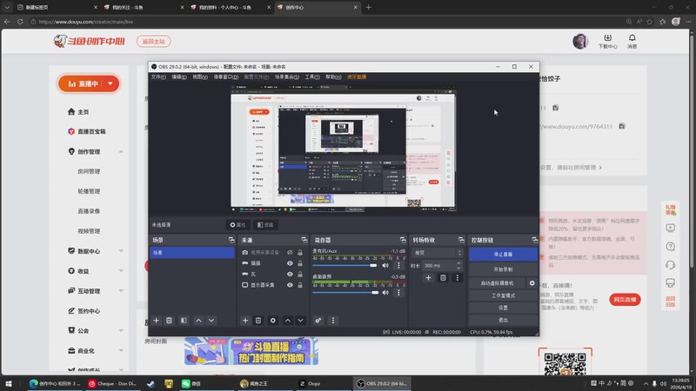This screenshot has width=696, height=391.
Task: Hide the display capture source eye icon
Action: point(290,285)
